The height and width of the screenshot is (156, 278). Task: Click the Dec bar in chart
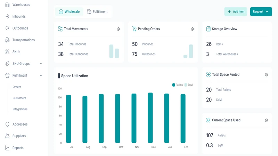pos(150,118)
